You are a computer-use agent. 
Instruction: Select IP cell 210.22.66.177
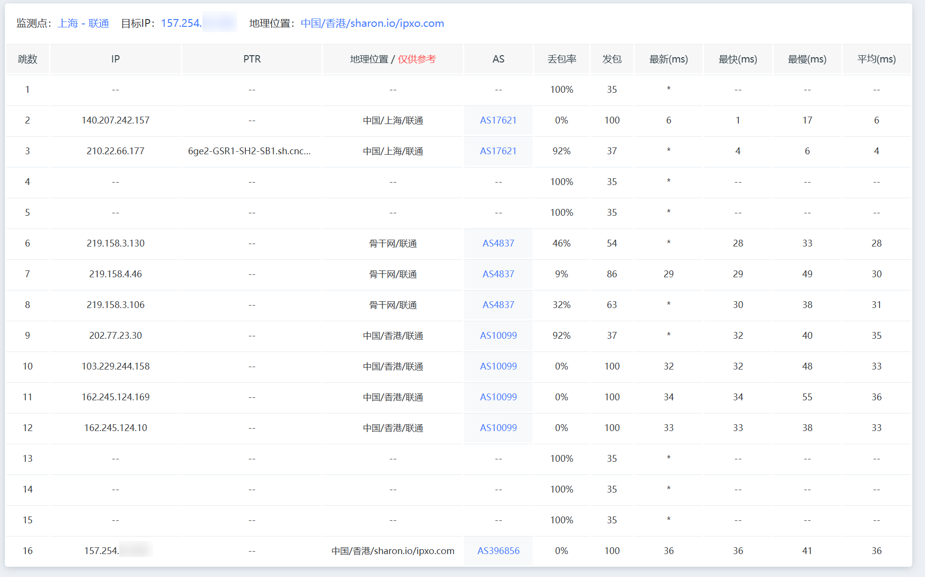point(115,151)
